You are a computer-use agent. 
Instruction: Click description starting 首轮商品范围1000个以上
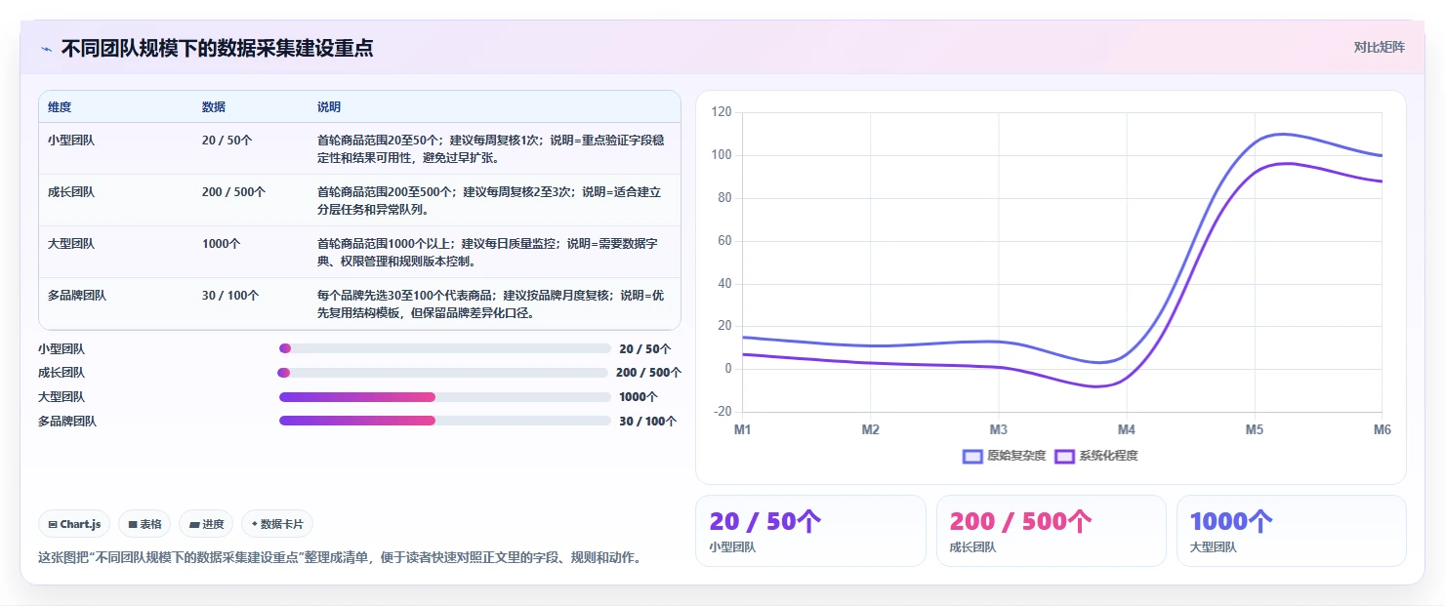coord(488,252)
